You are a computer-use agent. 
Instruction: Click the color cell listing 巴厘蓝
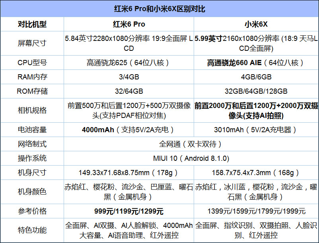(x=129, y=192)
